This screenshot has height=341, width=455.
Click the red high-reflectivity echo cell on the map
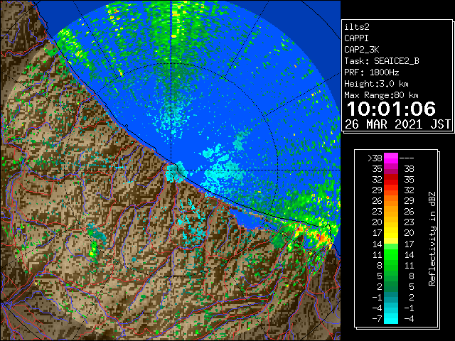tap(322, 238)
